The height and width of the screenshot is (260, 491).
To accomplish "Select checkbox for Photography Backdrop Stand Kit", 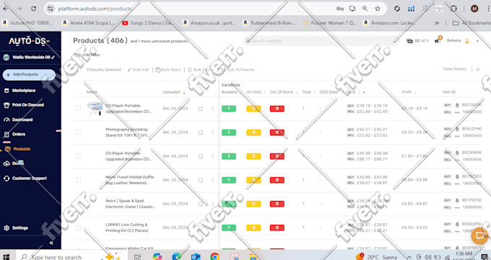I will pyautogui.click(x=78, y=133).
